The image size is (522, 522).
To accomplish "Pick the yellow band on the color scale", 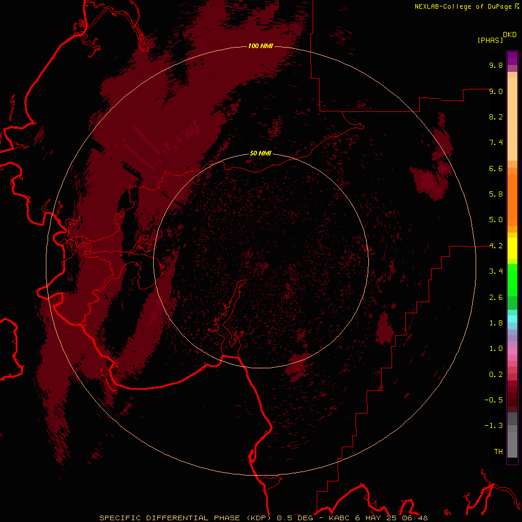I will pos(512,248).
